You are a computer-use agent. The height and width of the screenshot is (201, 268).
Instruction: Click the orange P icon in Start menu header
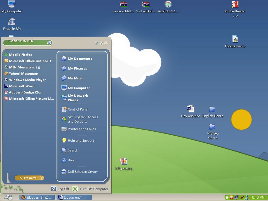[x=106, y=43]
